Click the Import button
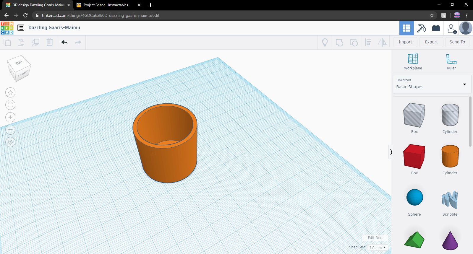 pyautogui.click(x=405, y=42)
